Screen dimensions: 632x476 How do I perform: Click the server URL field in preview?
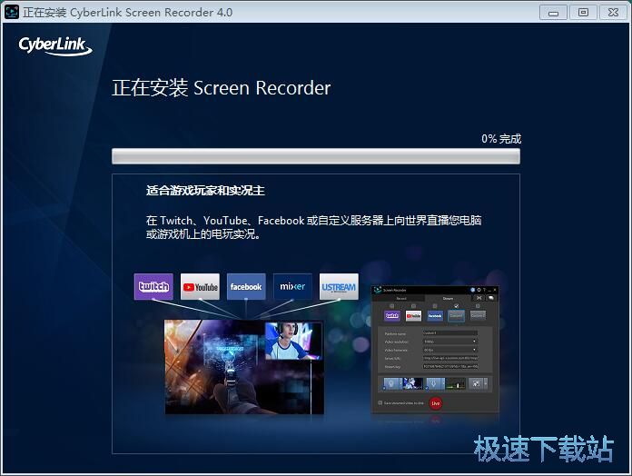coord(450,358)
